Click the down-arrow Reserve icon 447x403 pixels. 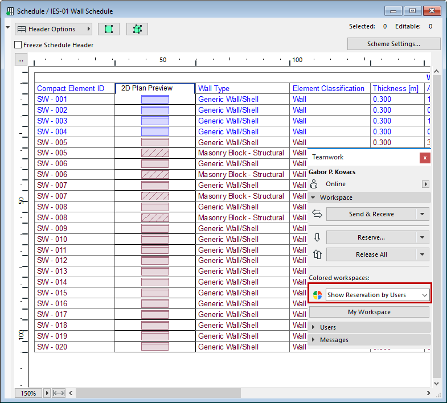click(317, 237)
